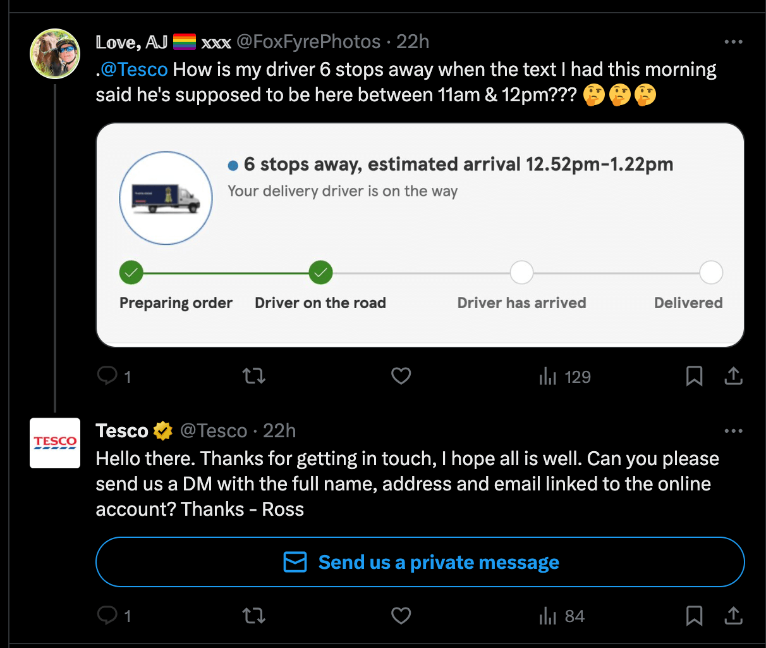Click the Driver on the road progress step
This screenshot has height=648, width=766.
(320, 272)
